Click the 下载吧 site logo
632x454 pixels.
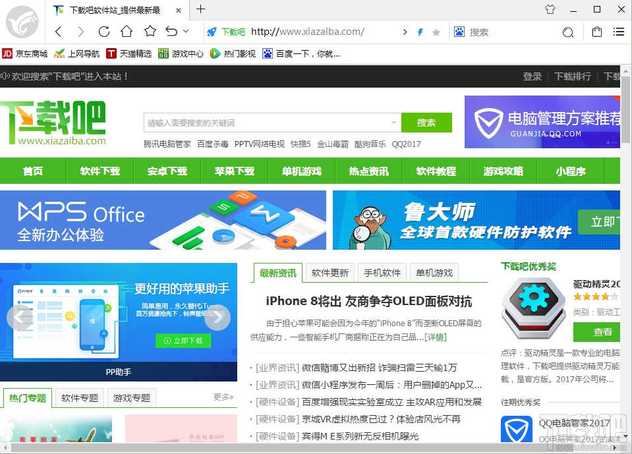(53, 123)
